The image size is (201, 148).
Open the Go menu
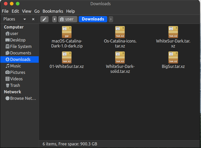pyautogui.click(x=37, y=11)
